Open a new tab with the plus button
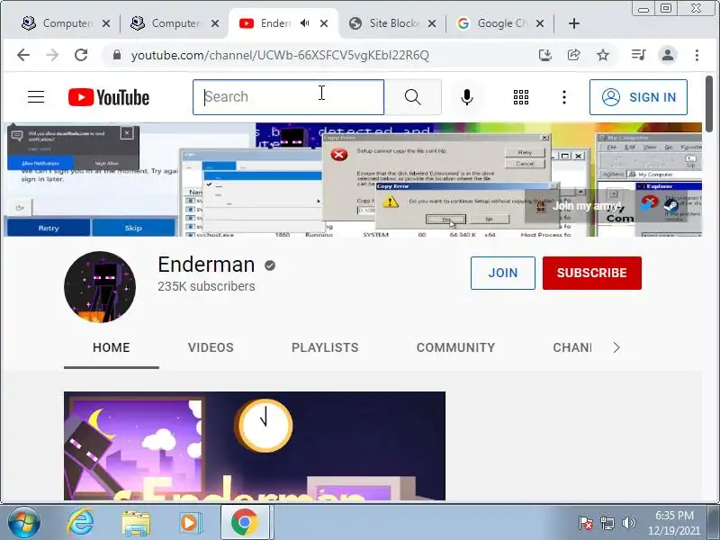 574,23
